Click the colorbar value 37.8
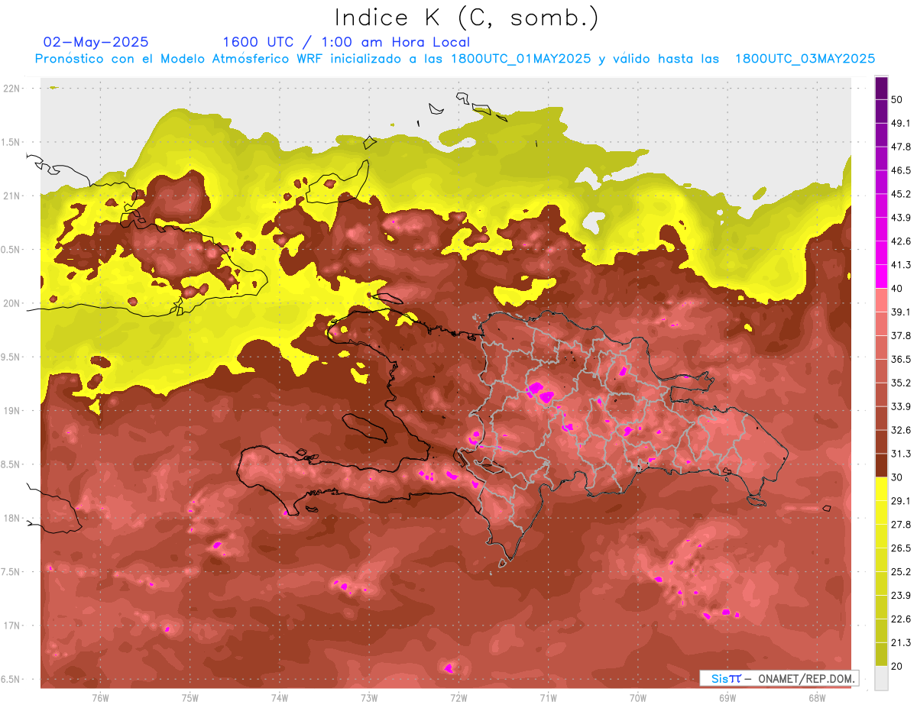This screenshot has width=917, height=708. click(901, 335)
